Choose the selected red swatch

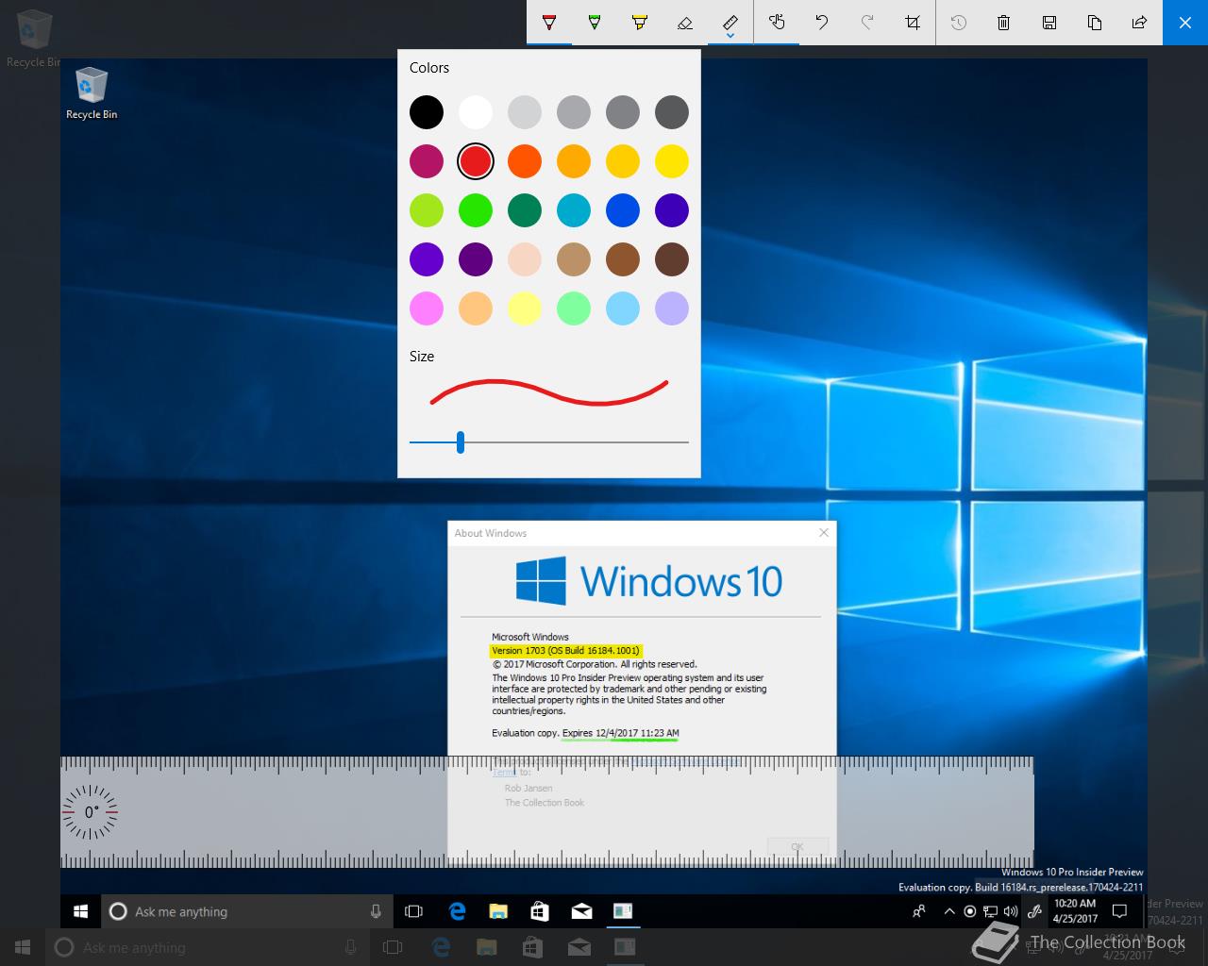pyautogui.click(x=476, y=161)
